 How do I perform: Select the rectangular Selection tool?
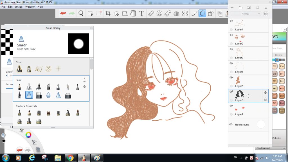point(90,13)
